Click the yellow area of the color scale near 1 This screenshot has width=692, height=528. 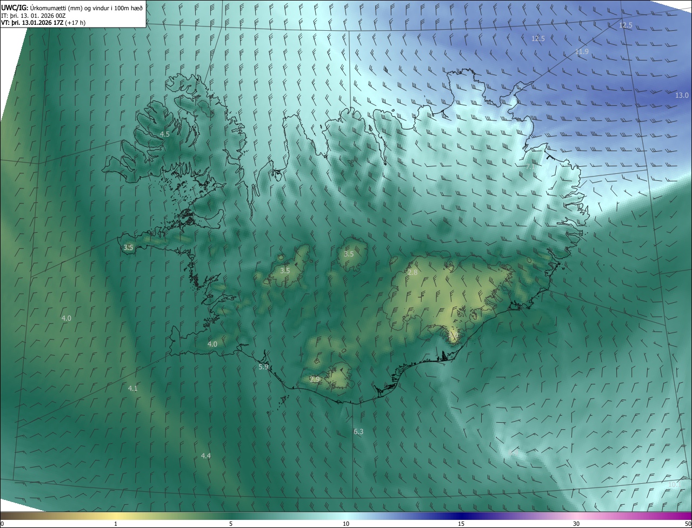click(116, 516)
